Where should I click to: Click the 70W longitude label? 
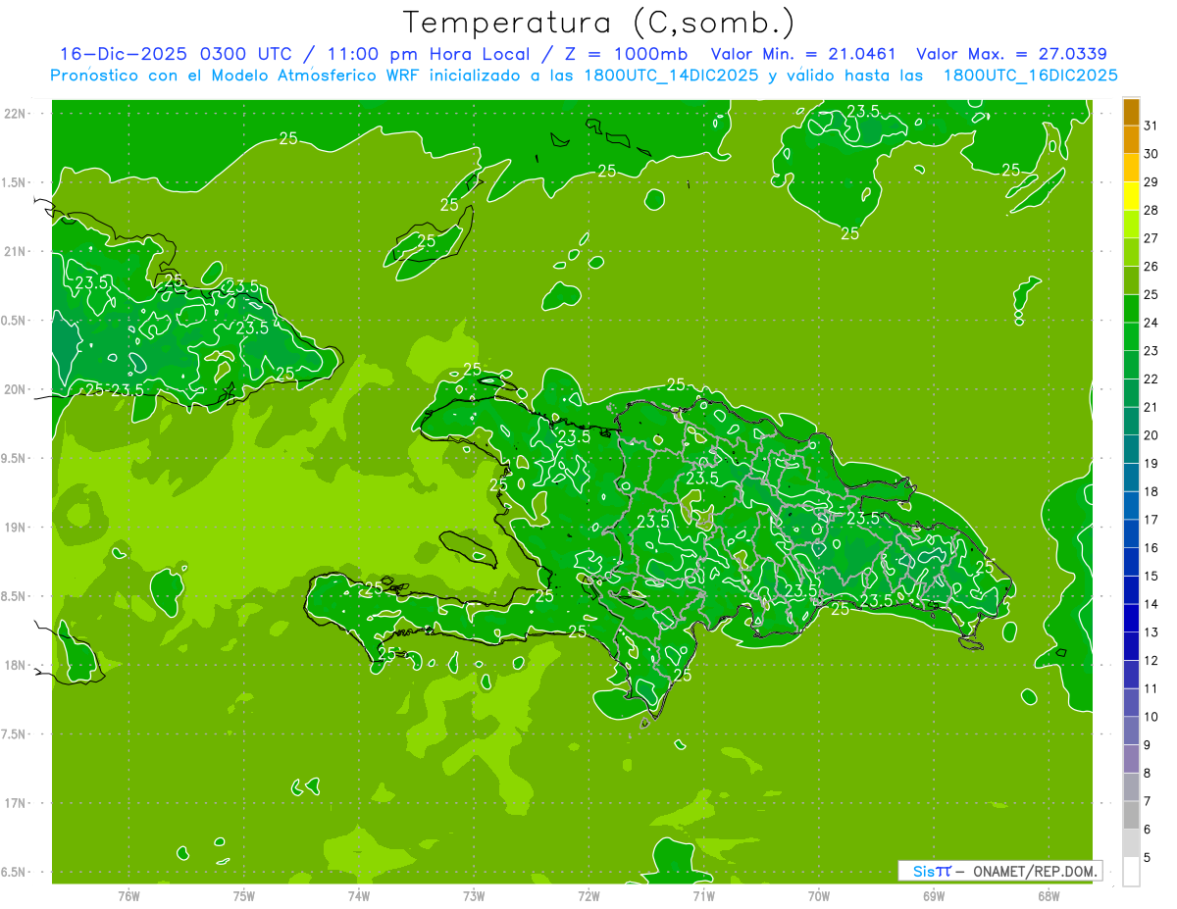(819, 896)
